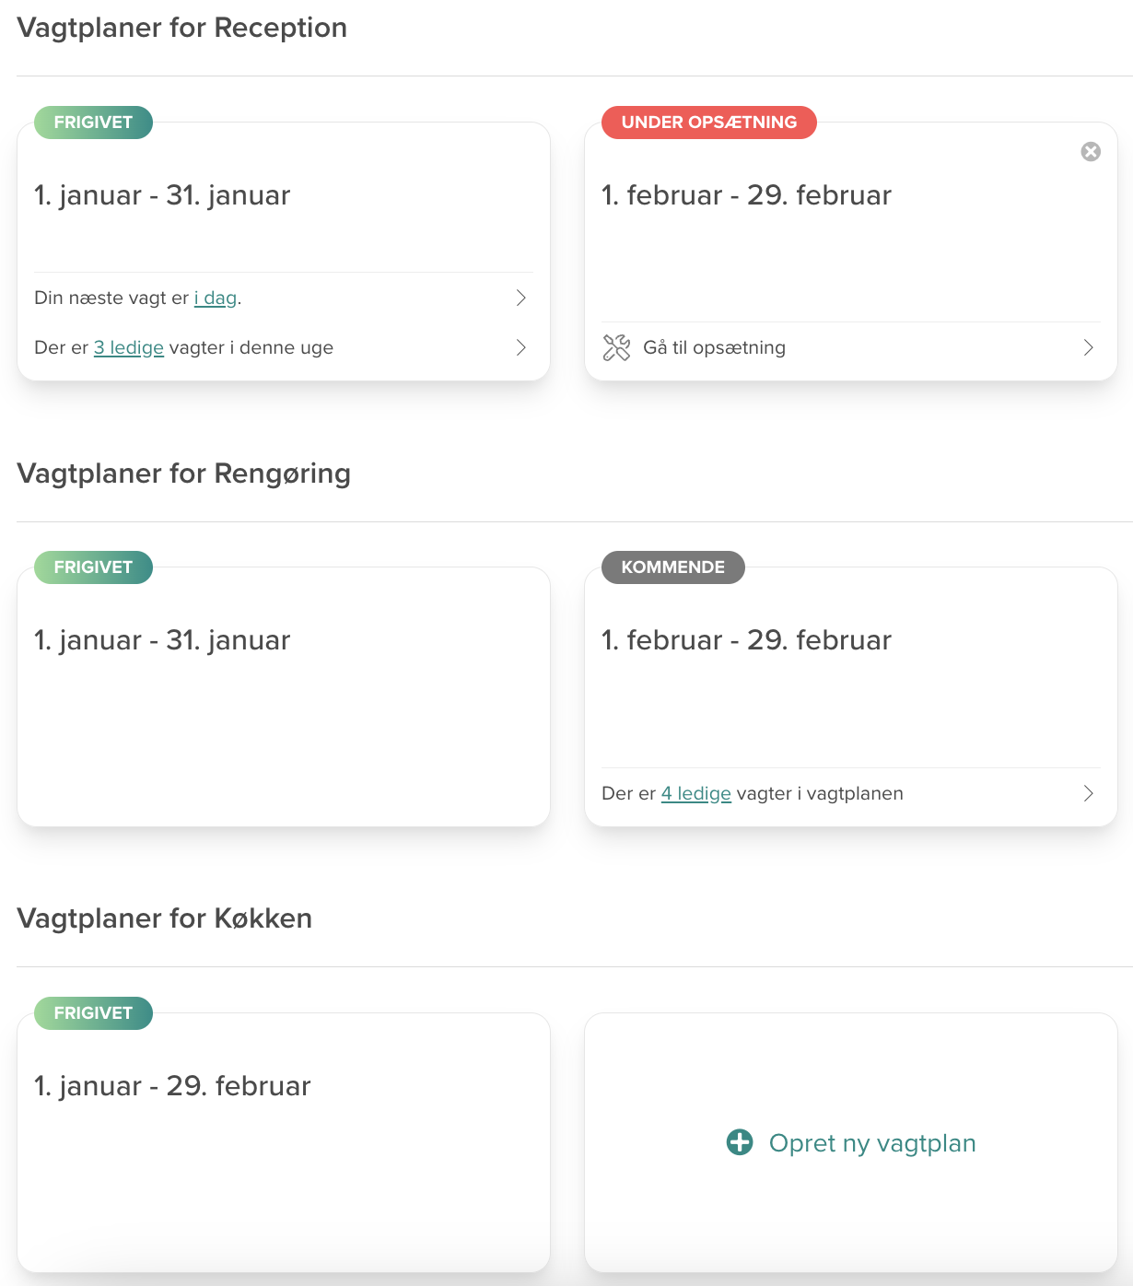Screen dimensions: 1133x1286
Task: Click the Vagtplaner for Køkken heading
Action: point(164,918)
